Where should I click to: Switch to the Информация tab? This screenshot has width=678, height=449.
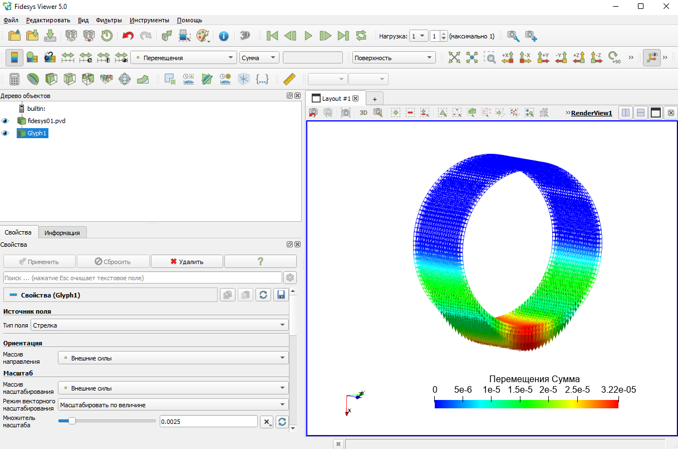62,233
